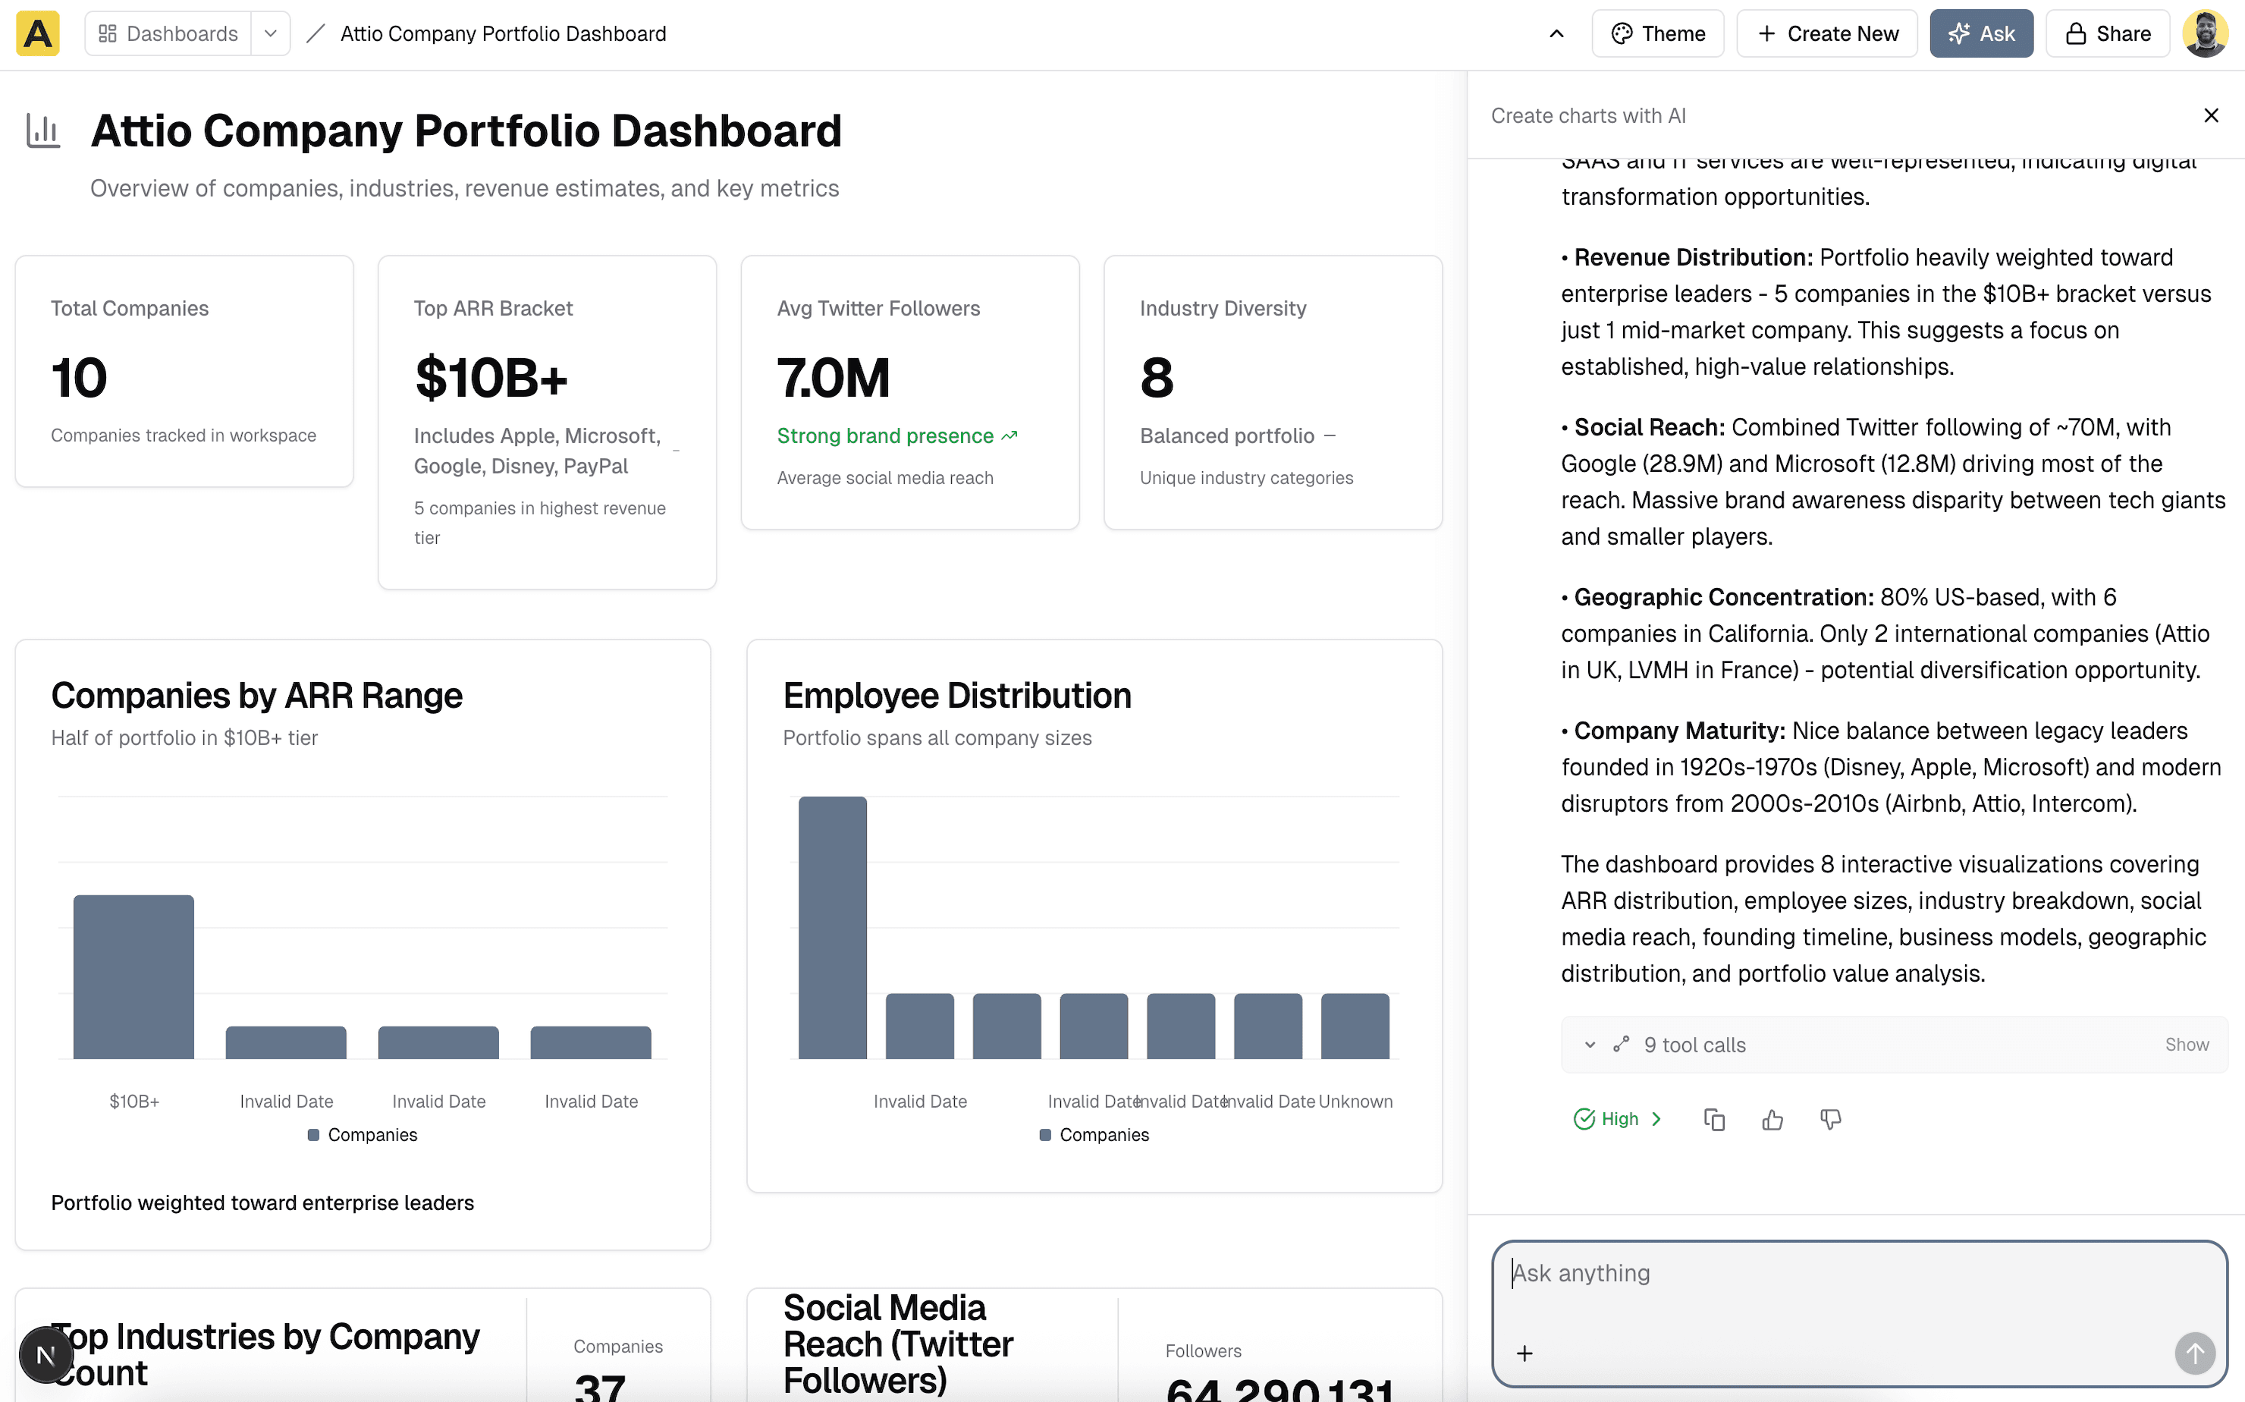Click the bar chart icon beside dashboard title
Screen dimensions: 2245x1402
pos(42,130)
